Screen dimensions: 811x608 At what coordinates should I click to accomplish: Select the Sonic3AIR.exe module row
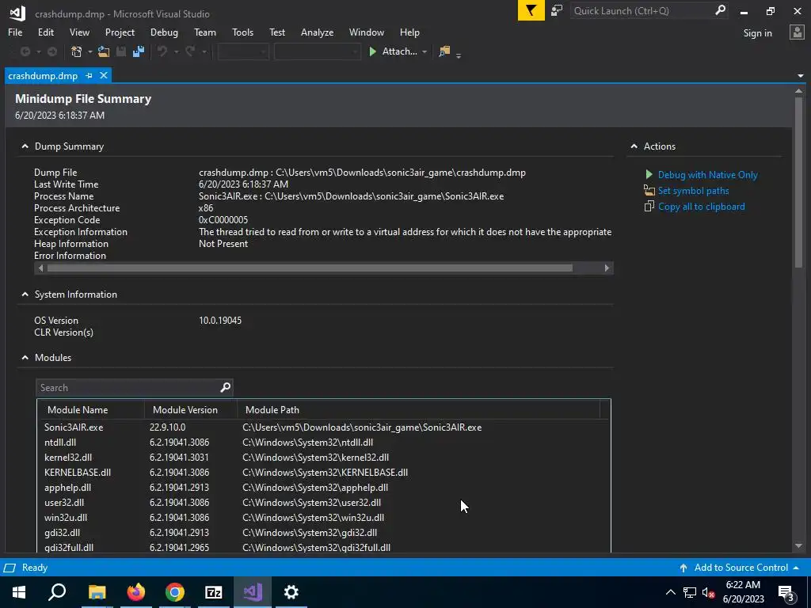pyautogui.click(x=324, y=427)
